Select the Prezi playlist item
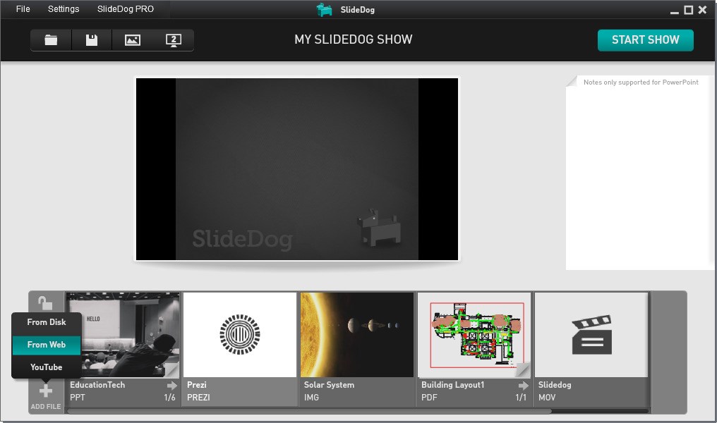 tap(239, 334)
